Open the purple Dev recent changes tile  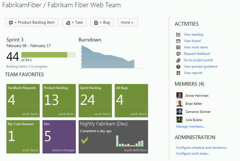point(59,137)
